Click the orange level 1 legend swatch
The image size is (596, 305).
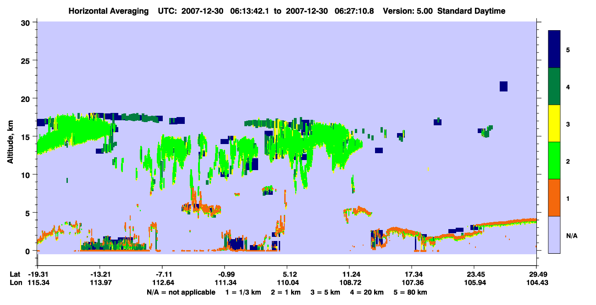tap(554, 198)
